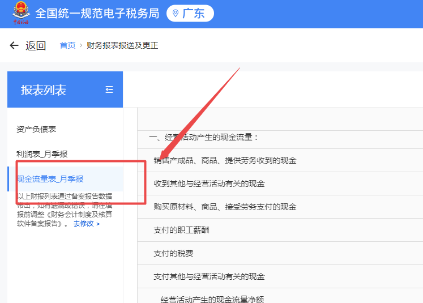This screenshot has height=303, width=423.
Task: Click the back arrow icon
Action: tap(14, 45)
